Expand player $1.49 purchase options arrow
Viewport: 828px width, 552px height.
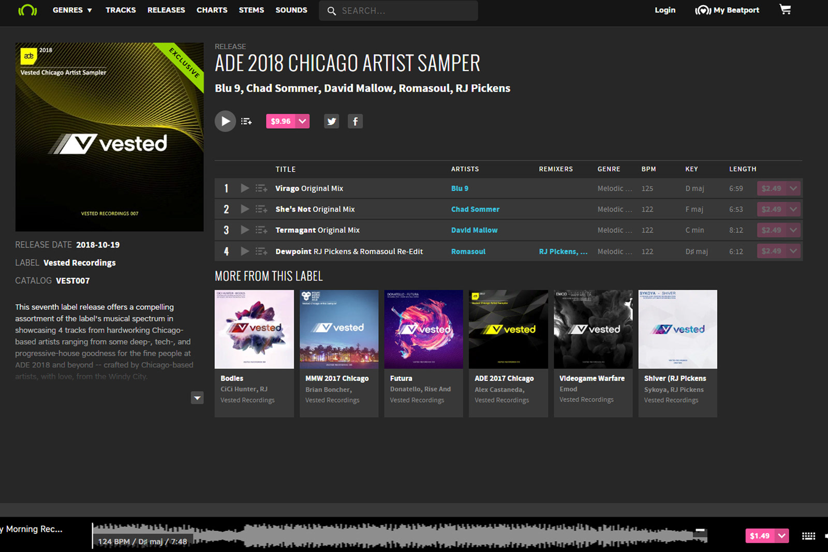pyautogui.click(x=782, y=536)
